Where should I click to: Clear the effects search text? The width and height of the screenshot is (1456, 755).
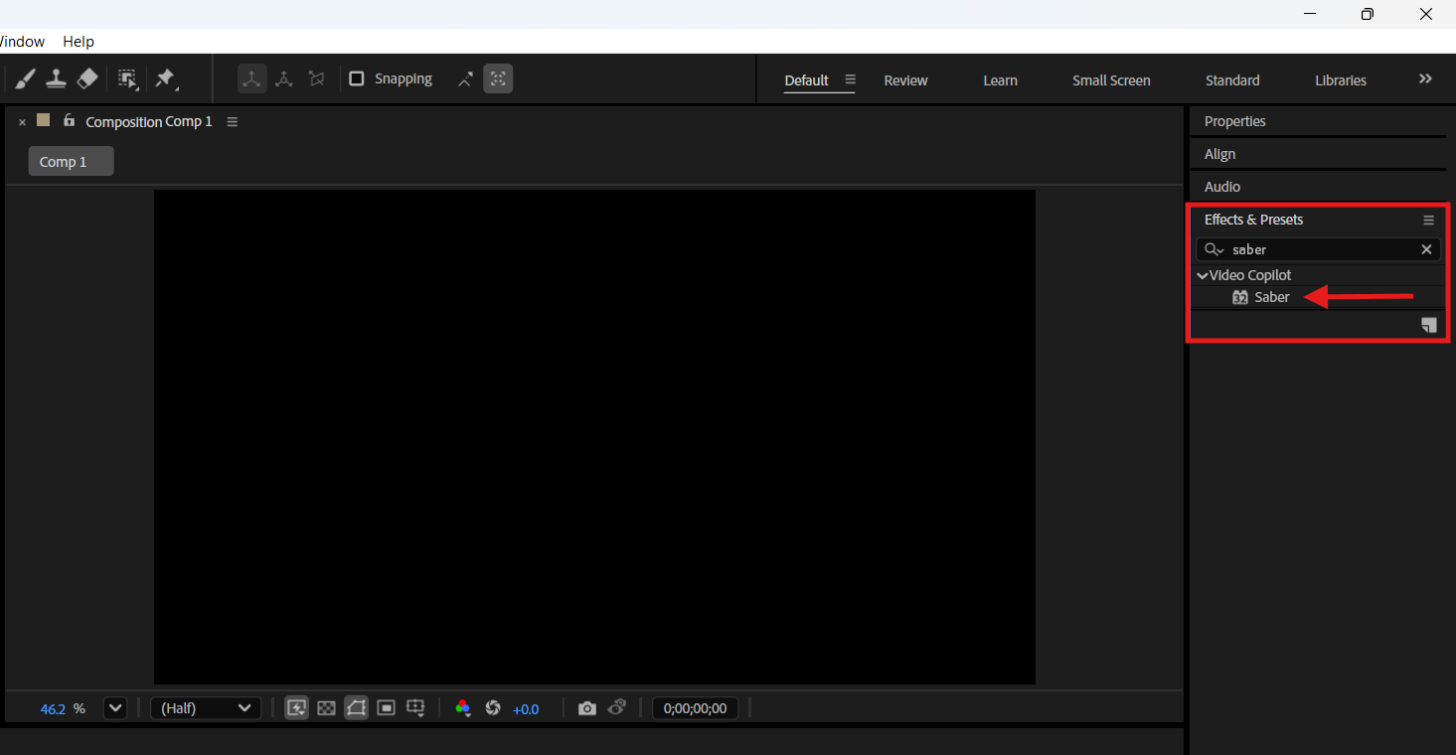(1426, 250)
